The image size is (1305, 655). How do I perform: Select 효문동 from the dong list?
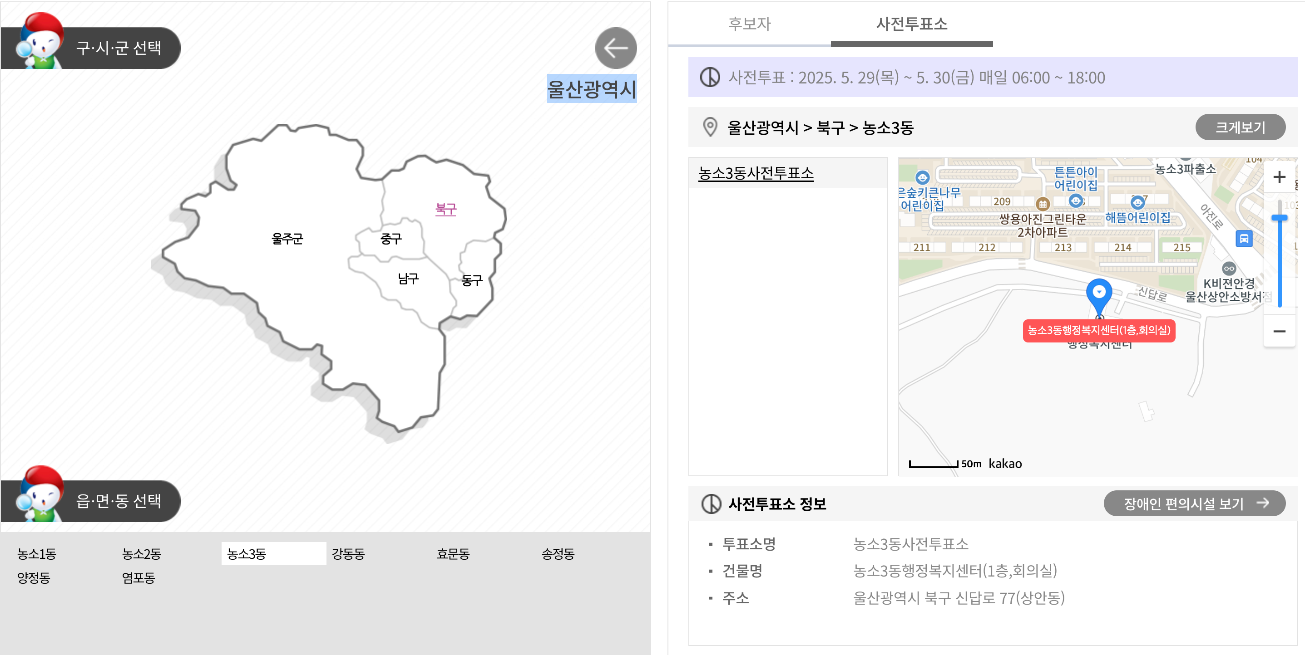tap(453, 554)
